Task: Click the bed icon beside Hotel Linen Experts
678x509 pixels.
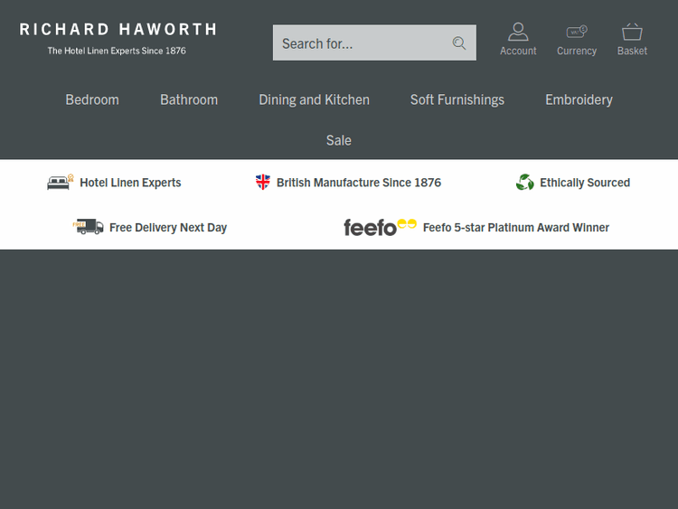Action: (60, 183)
